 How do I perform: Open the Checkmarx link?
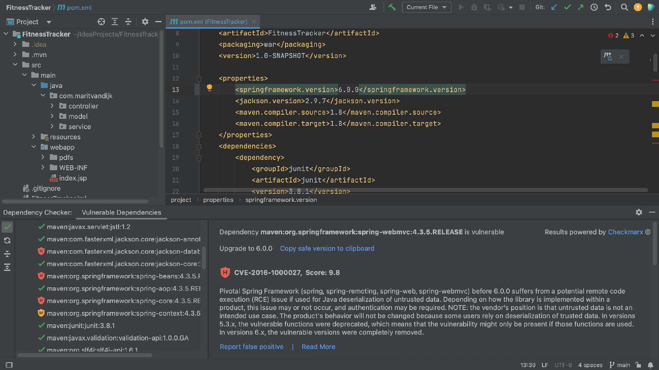tap(626, 232)
